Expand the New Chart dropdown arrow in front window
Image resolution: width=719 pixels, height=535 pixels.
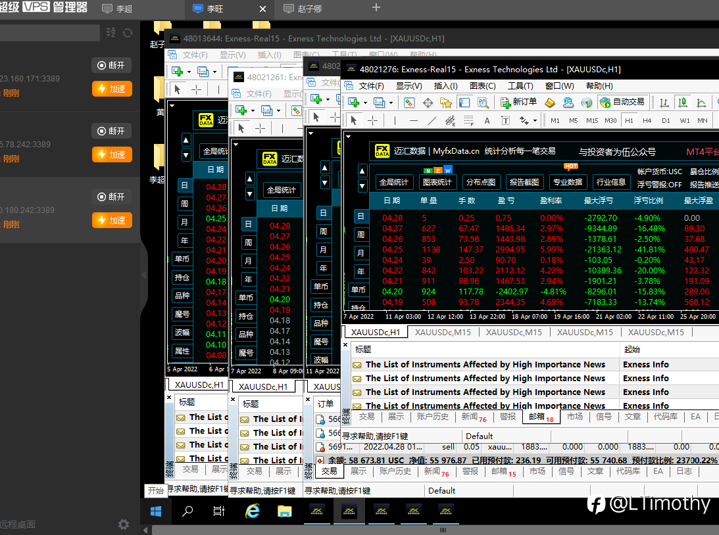tap(365, 103)
